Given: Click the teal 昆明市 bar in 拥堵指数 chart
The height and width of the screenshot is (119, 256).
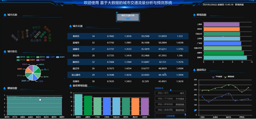Looking at the screenshot, I should pyautogui.click(x=225, y=58).
